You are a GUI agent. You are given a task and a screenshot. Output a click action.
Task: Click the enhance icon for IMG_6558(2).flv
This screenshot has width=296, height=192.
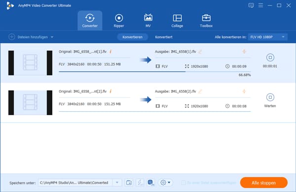pos(244,91)
